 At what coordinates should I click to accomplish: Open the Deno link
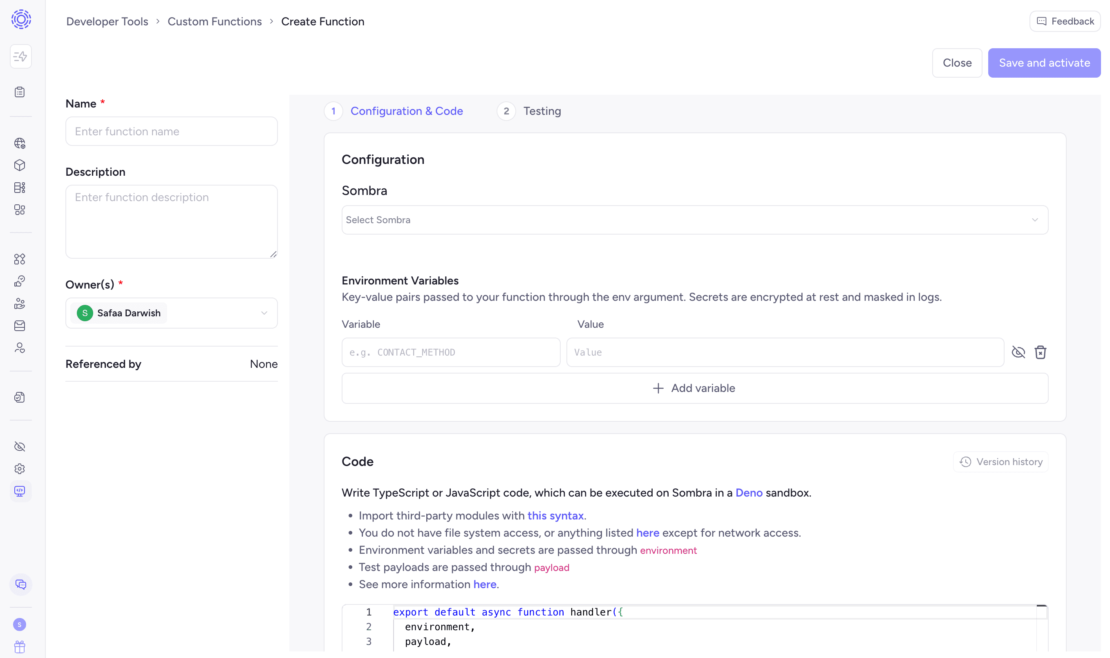[749, 492]
